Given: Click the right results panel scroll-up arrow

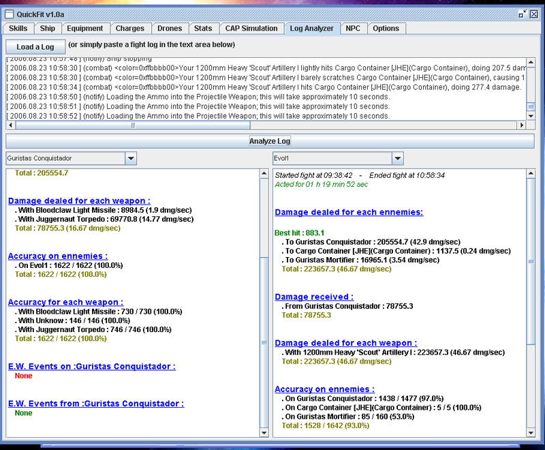Looking at the screenshot, I should click(x=531, y=175).
